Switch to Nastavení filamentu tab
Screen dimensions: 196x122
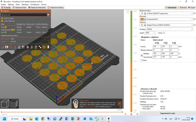point(37,7)
